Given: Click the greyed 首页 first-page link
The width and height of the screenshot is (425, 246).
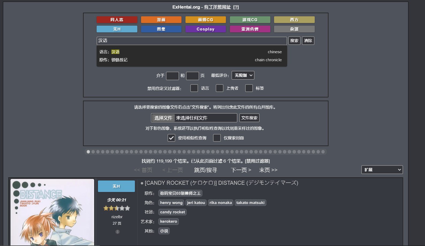Looking at the screenshot, I should (143, 170).
